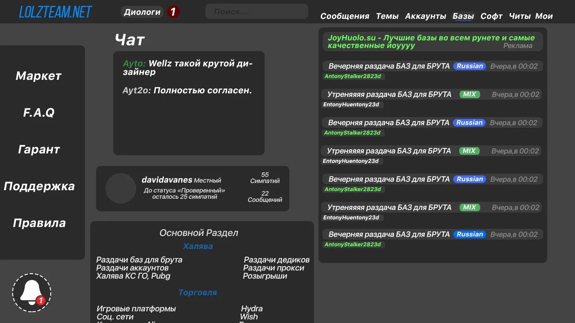Open Hydra section link

click(x=252, y=309)
